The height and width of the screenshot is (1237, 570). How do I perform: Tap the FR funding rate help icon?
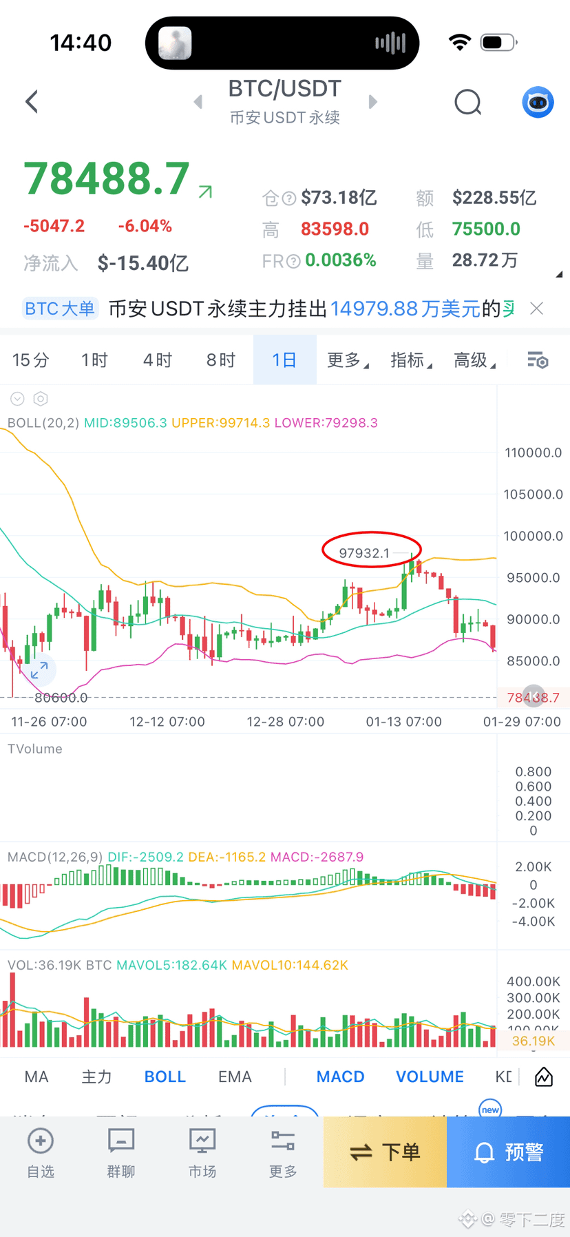[x=294, y=261]
